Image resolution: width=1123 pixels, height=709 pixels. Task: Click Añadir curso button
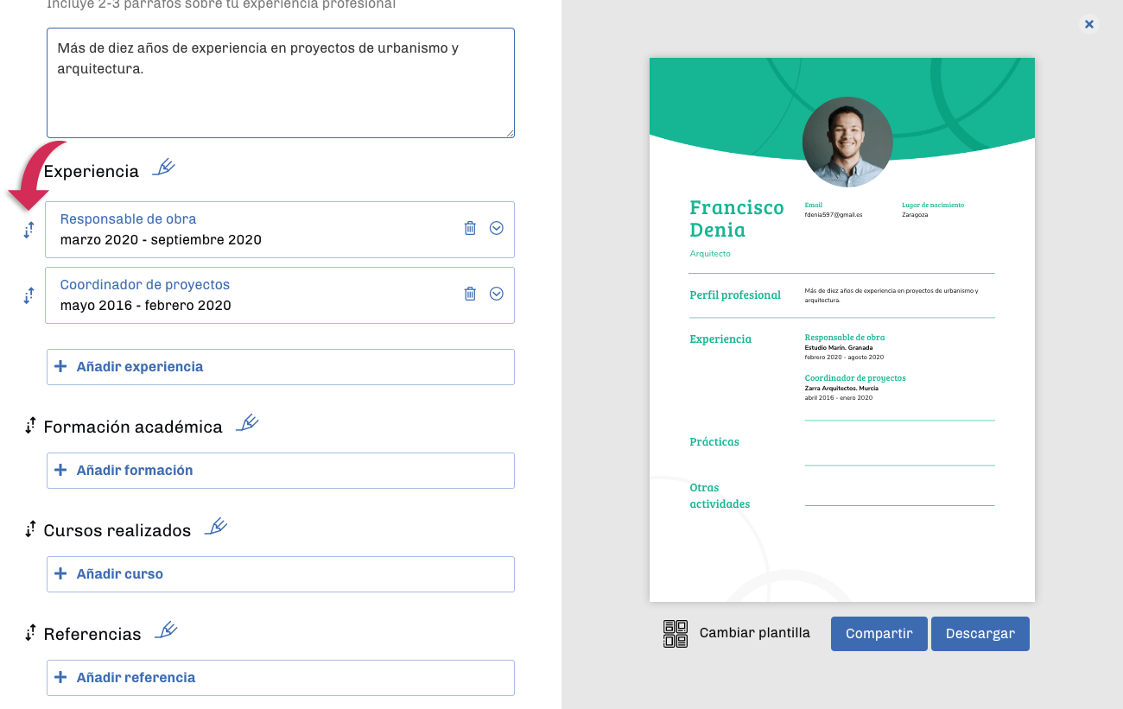click(x=281, y=574)
